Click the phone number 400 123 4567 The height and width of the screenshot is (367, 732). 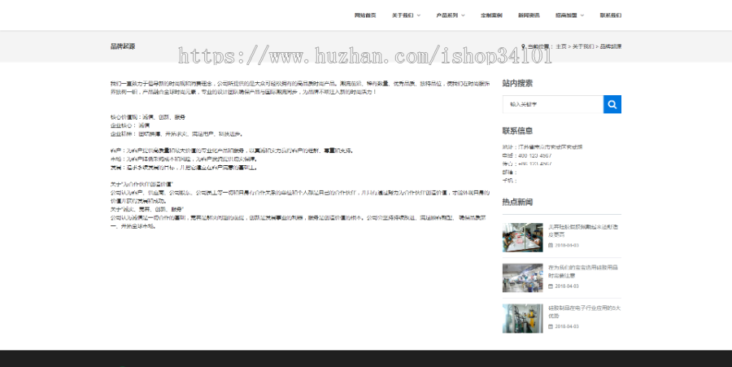(535, 155)
